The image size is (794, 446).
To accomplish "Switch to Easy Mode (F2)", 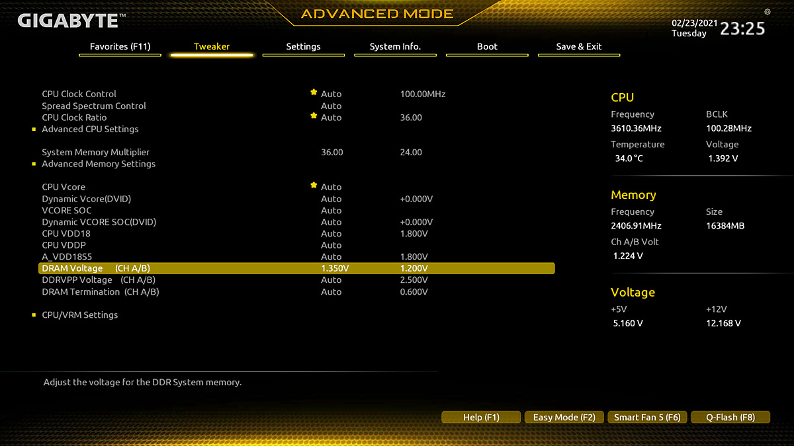I will [564, 417].
